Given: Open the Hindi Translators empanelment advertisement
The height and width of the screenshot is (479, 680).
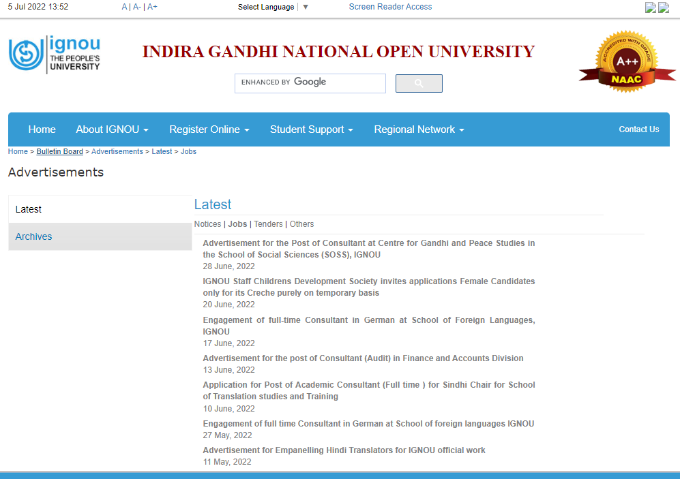Looking at the screenshot, I should [x=343, y=450].
